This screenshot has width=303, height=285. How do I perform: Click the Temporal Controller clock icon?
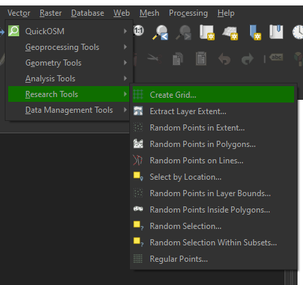298,32
